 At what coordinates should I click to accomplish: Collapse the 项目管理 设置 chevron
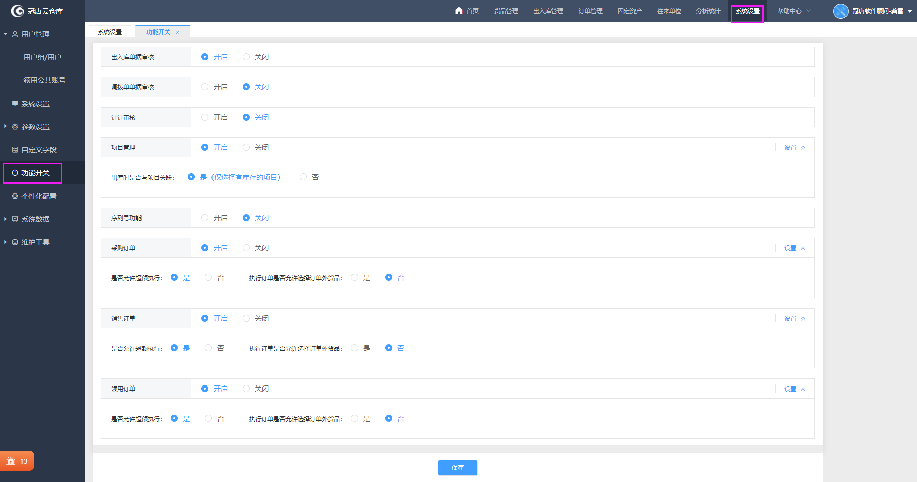pyautogui.click(x=803, y=148)
